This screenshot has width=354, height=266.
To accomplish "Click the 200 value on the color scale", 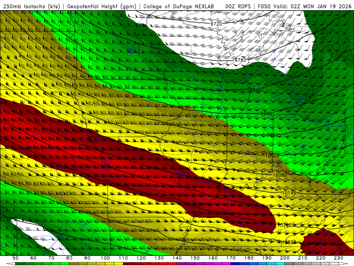I will point(285,258).
